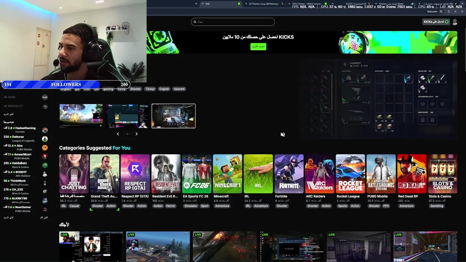
Task: Open the Resident Evil category card
Action: [166, 174]
